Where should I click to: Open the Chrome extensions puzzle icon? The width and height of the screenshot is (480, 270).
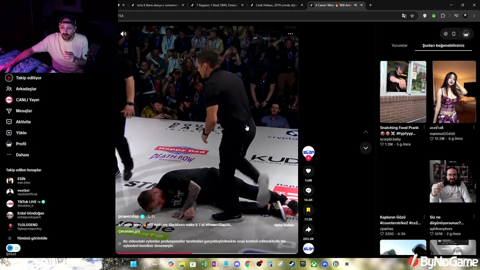pos(443,16)
